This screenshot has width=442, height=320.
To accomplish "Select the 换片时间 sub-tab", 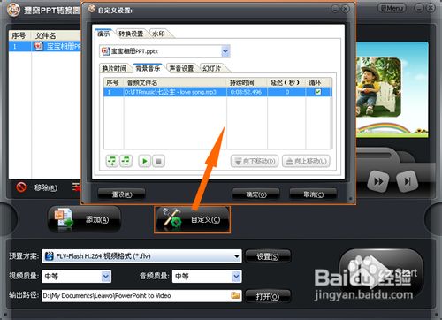I will [x=114, y=68].
